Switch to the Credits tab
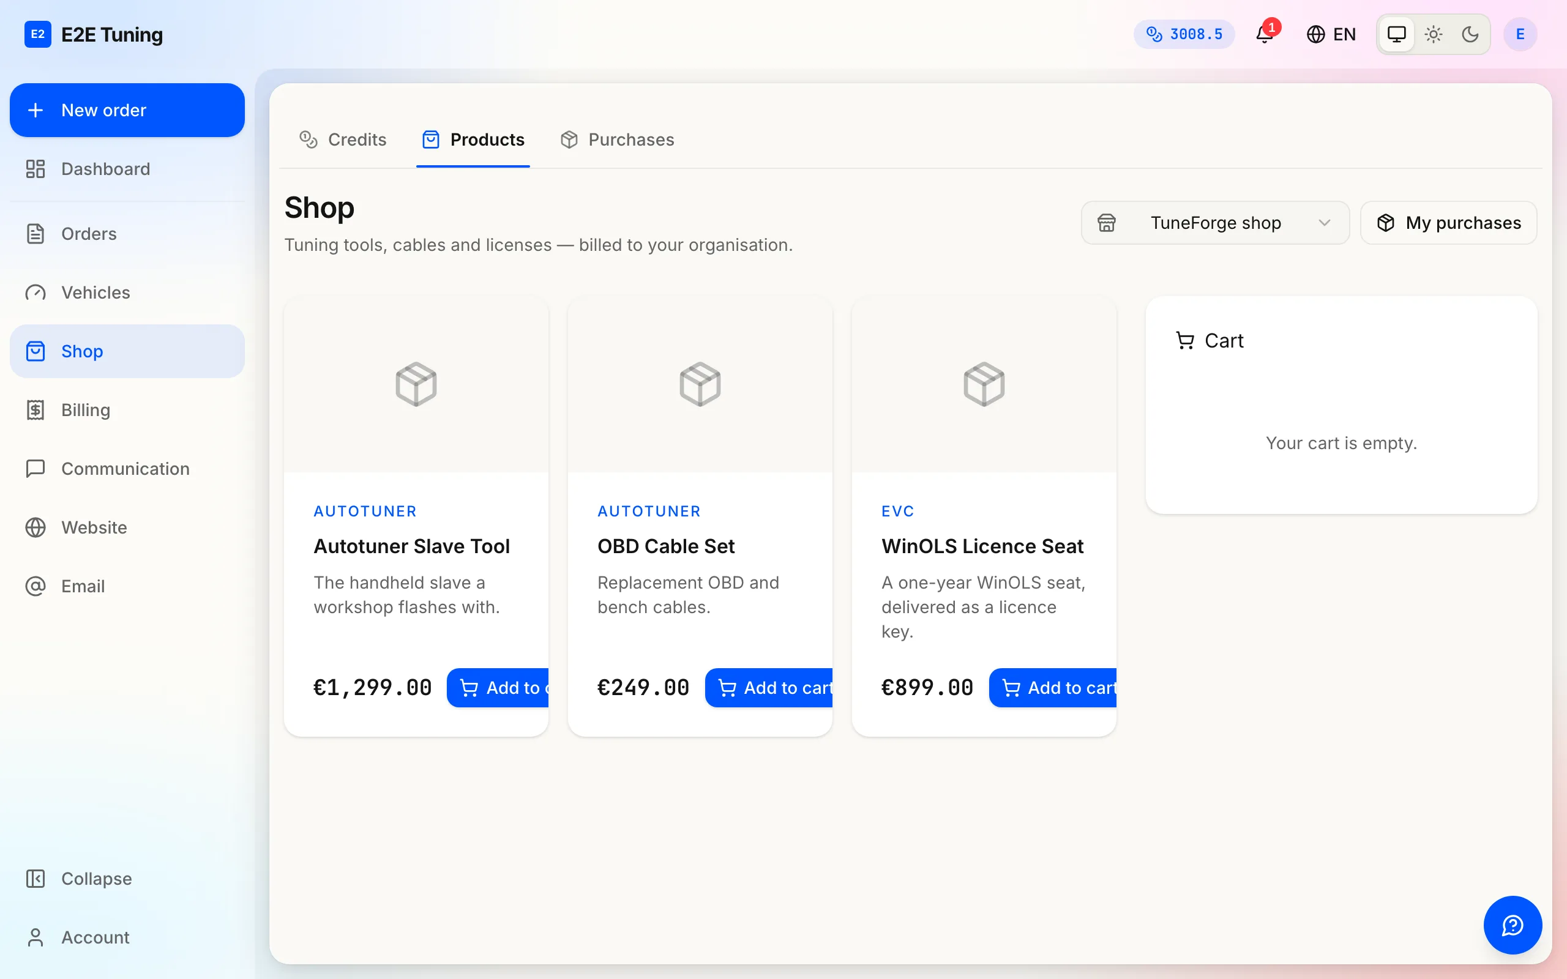1567x979 pixels. [x=343, y=140]
